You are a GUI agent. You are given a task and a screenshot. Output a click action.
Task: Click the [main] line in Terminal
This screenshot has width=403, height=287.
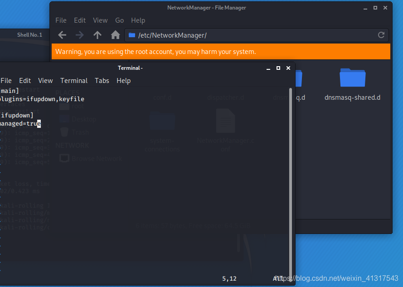pos(10,91)
